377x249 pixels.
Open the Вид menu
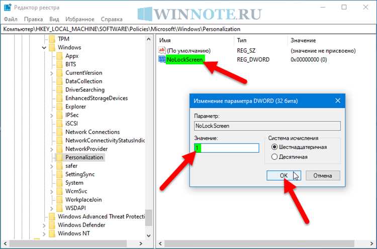(x=54, y=19)
